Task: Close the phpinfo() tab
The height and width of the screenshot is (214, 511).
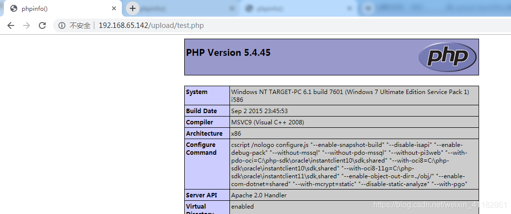Action: [x=114, y=8]
